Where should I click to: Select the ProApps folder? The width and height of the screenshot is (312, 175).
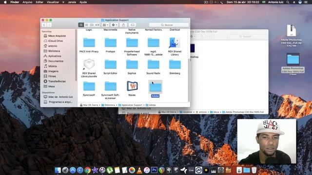pyautogui.click(x=111, y=43)
